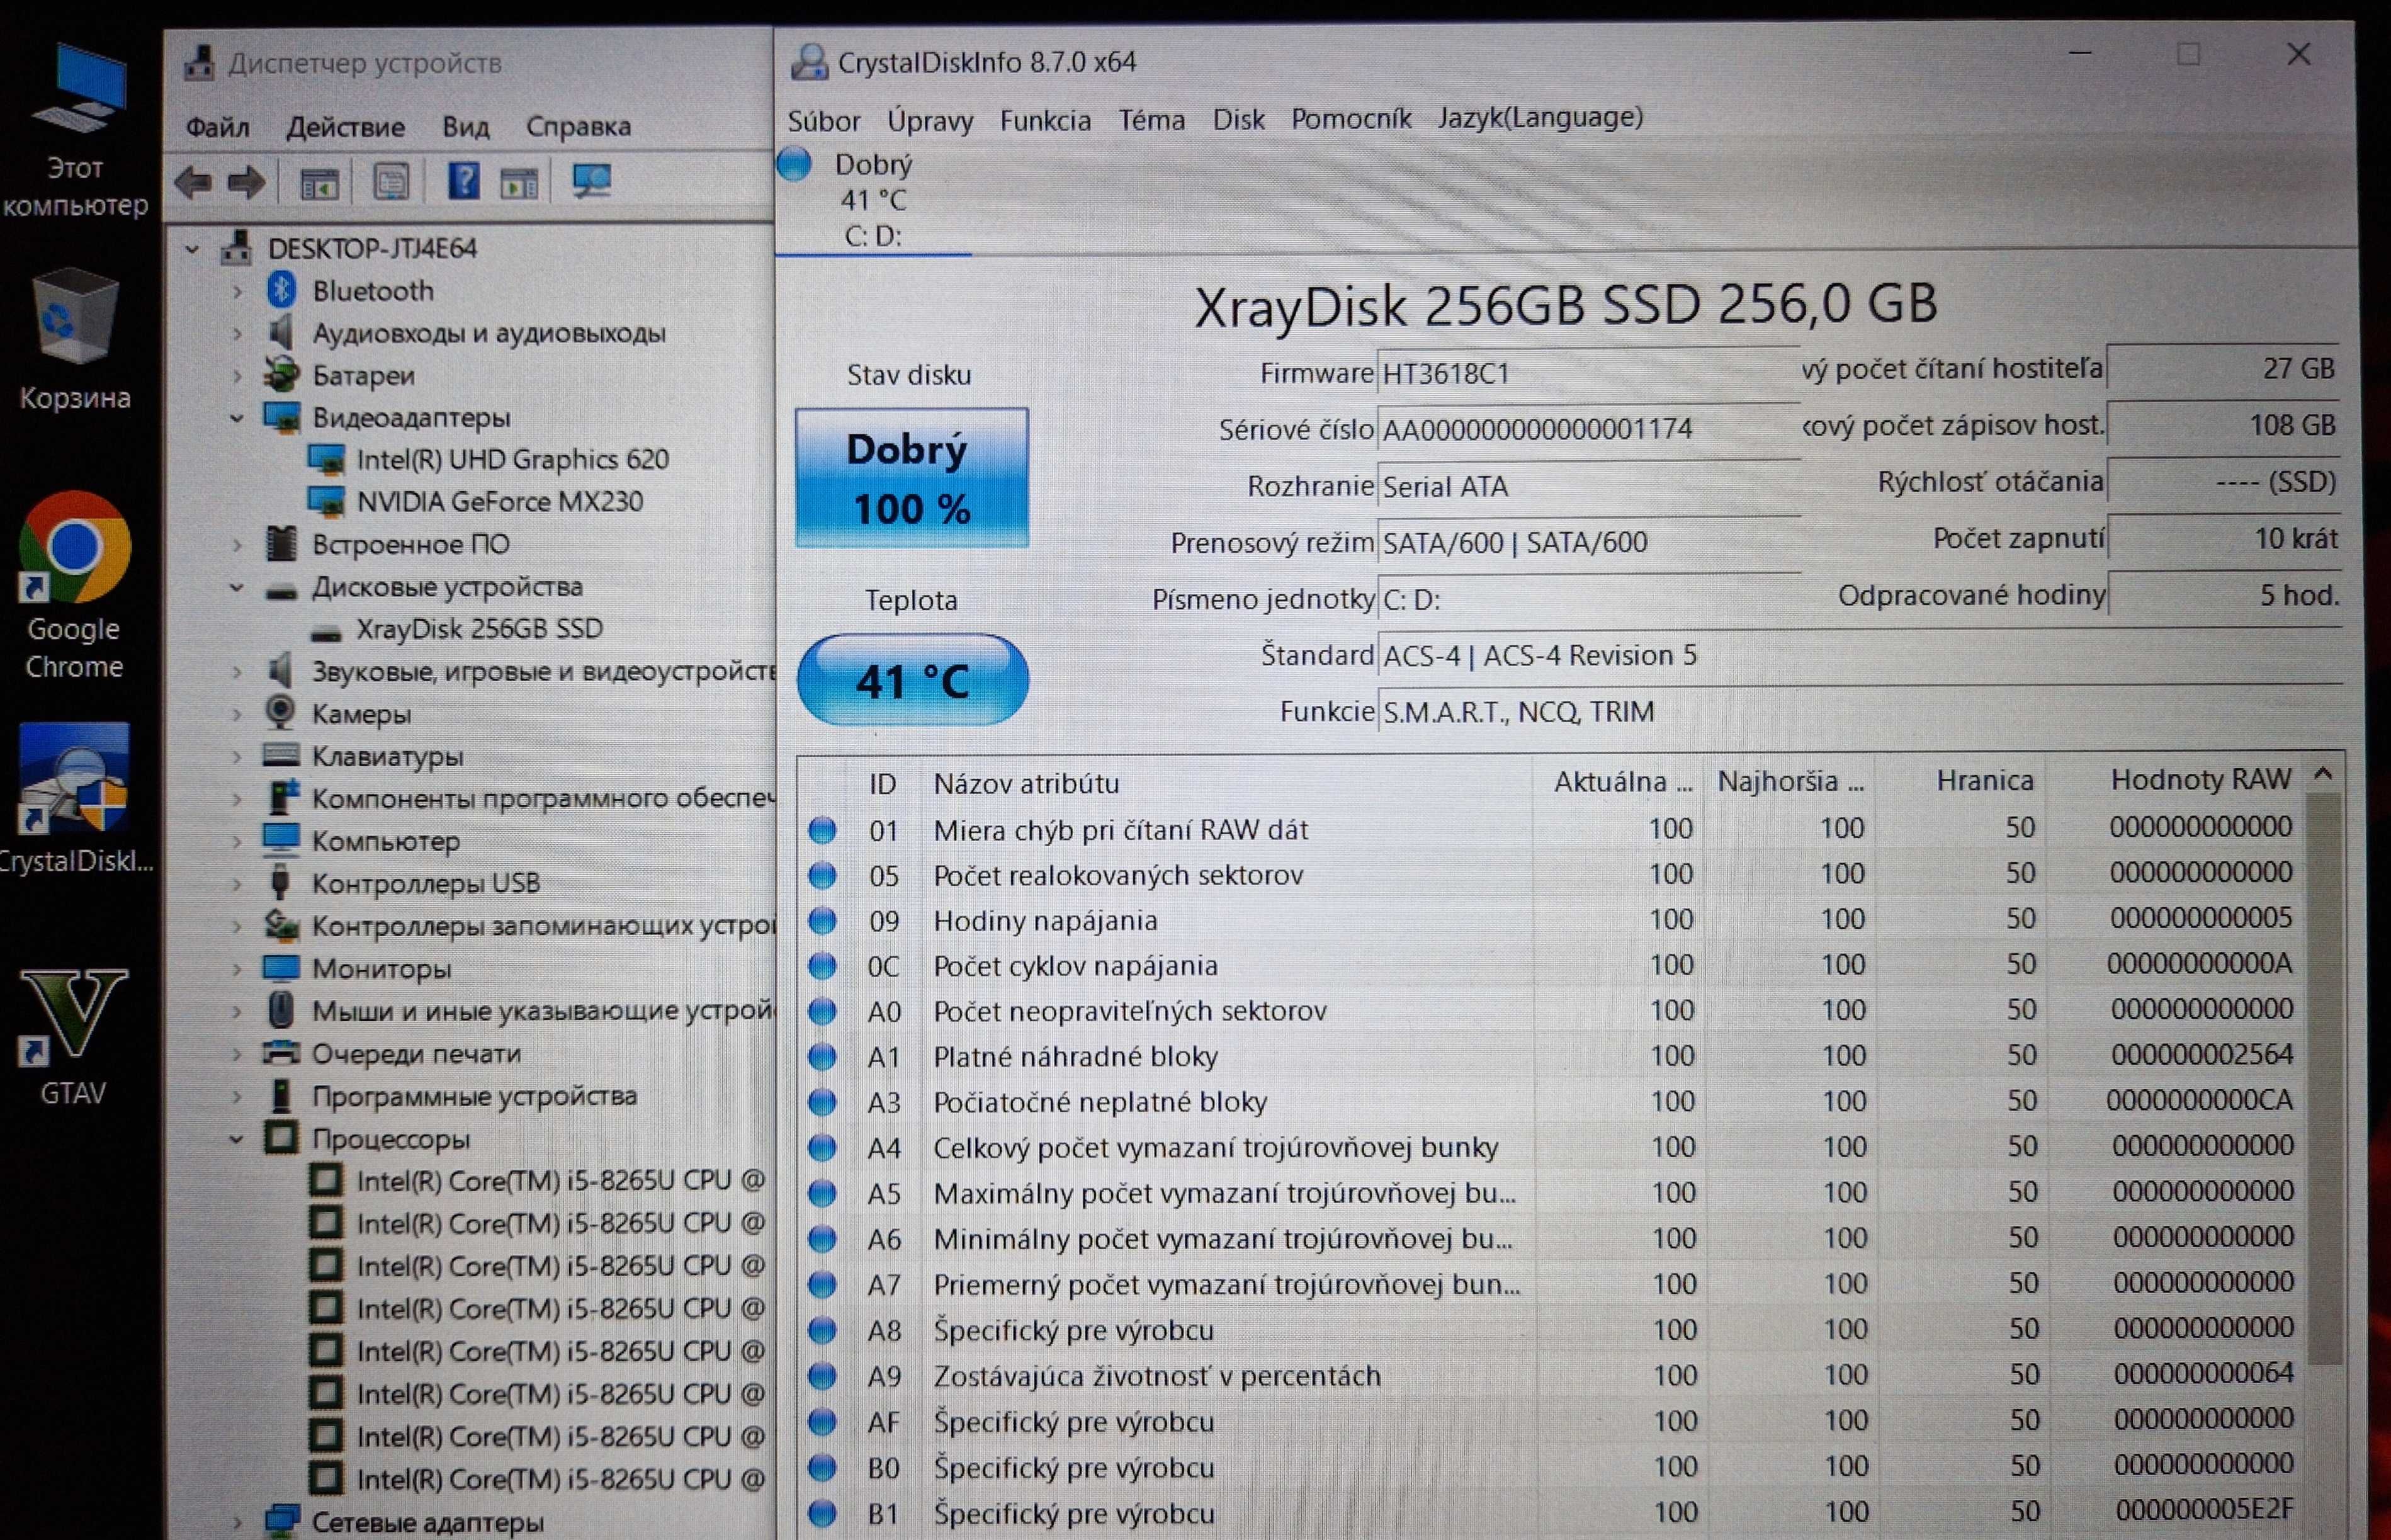
Task: Select the Компьютер tree category
Action: tap(386, 841)
